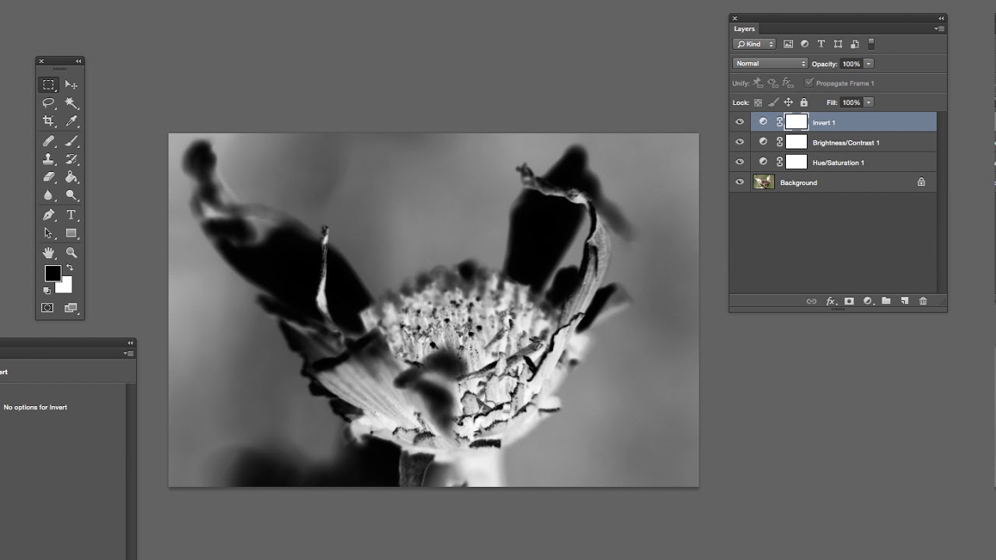This screenshot has width=996, height=560.
Task: Open the Normal blend mode dropdown
Action: pyautogui.click(x=770, y=64)
